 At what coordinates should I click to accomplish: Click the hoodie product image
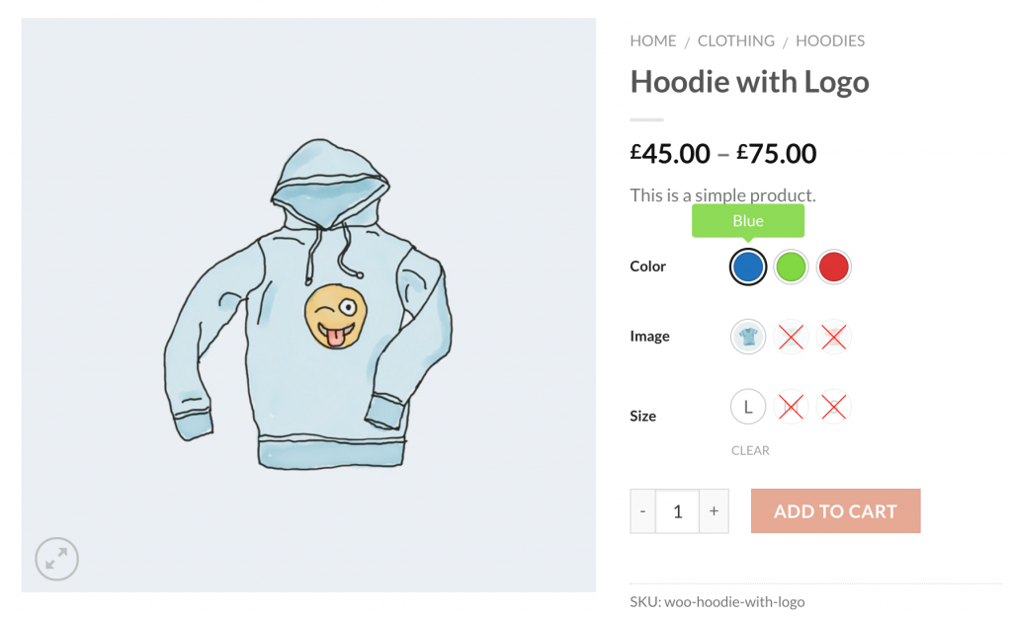pos(308,306)
